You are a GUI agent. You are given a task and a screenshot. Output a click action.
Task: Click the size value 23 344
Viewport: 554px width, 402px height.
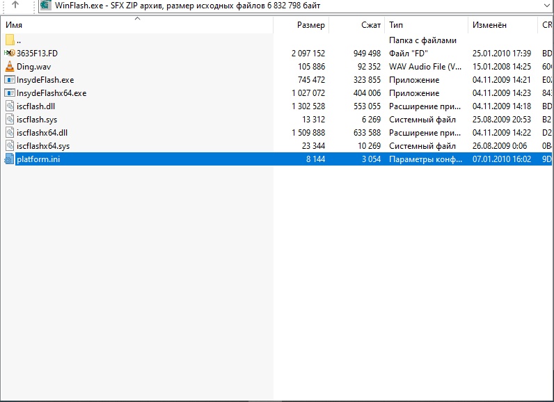(313, 146)
